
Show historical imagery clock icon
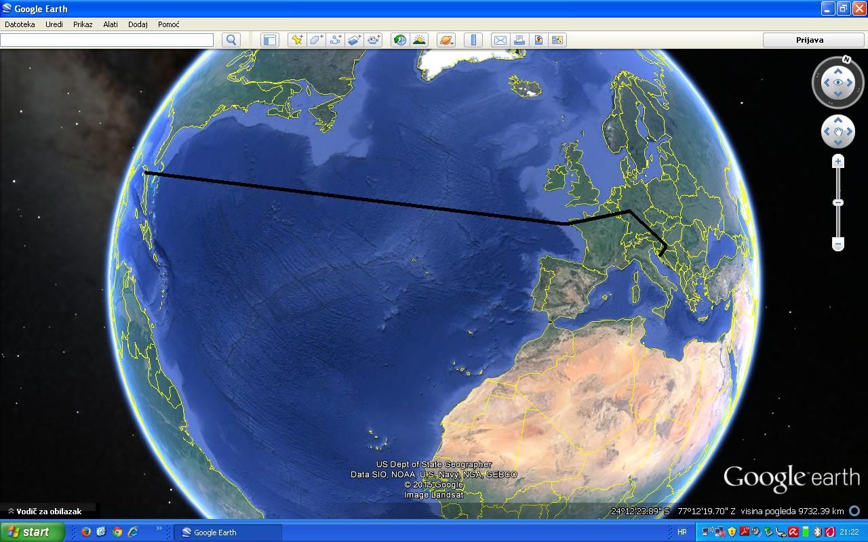pos(400,40)
